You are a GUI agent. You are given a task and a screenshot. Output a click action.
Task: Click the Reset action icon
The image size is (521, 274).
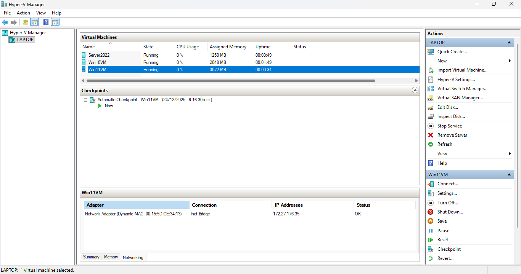point(431,240)
